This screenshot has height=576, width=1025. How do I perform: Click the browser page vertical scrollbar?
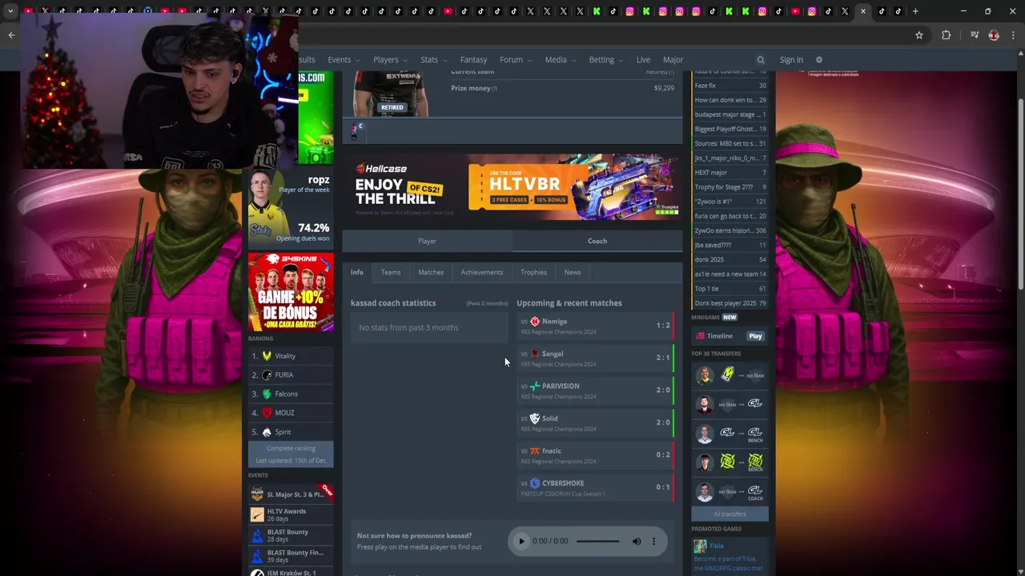click(1020, 180)
